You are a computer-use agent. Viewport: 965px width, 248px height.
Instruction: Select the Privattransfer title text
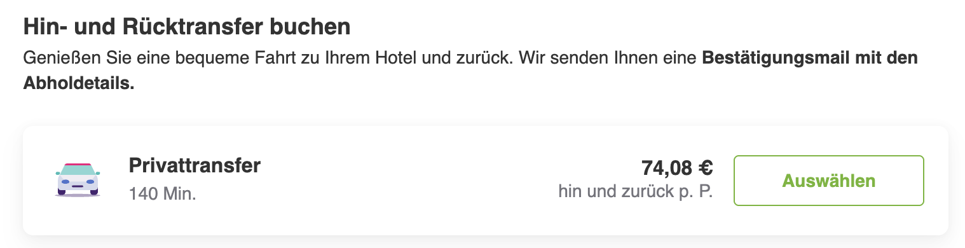point(195,166)
